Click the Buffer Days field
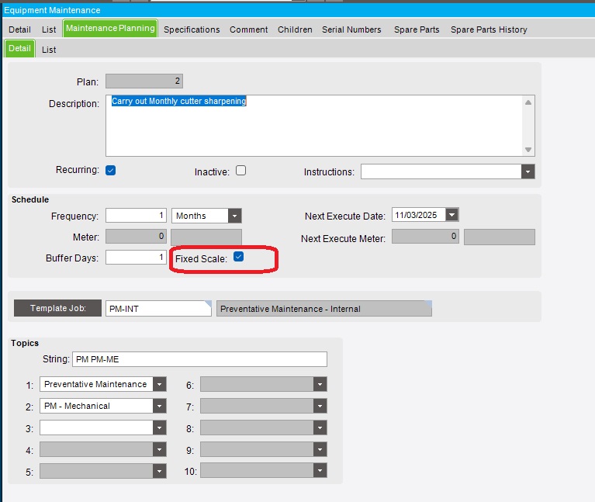Viewport: 595px width, 502px height. coord(136,258)
